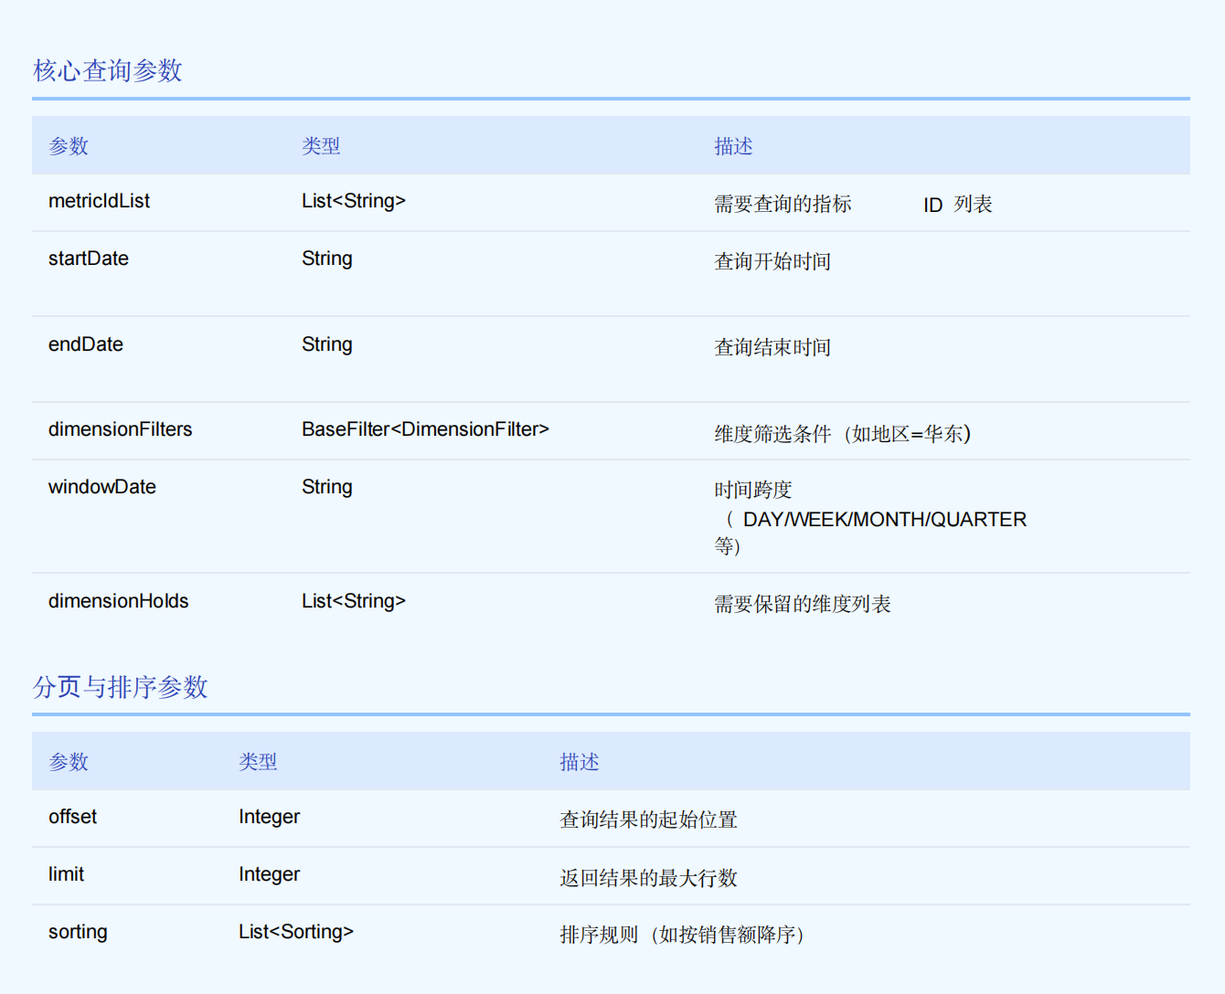Click the offset parameter name

click(x=72, y=817)
